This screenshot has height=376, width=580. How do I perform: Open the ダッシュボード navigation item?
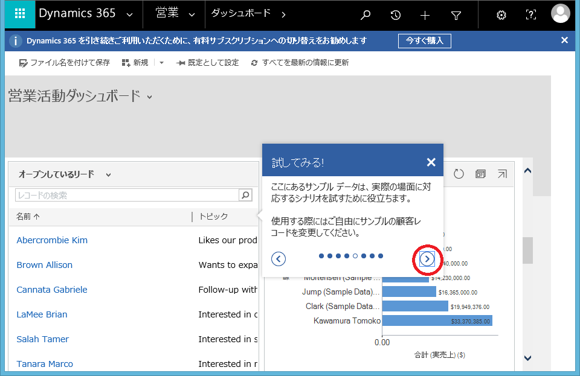point(241,13)
